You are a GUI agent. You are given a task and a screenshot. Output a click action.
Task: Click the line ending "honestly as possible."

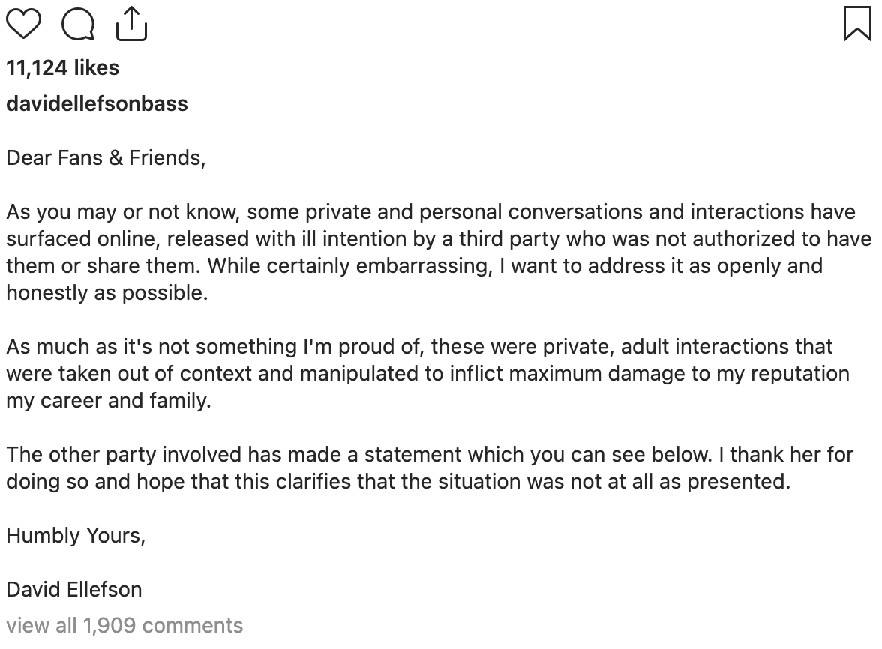pyautogui.click(x=106, y=293)
